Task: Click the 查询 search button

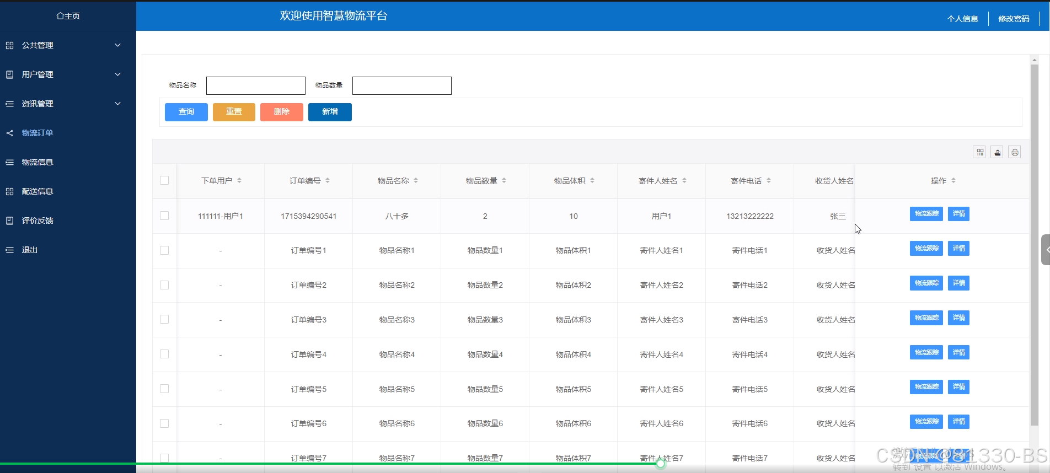Action: point(186,112)
